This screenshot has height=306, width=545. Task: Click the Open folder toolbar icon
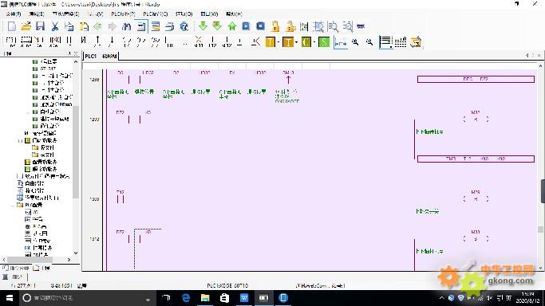pos(26,26)
